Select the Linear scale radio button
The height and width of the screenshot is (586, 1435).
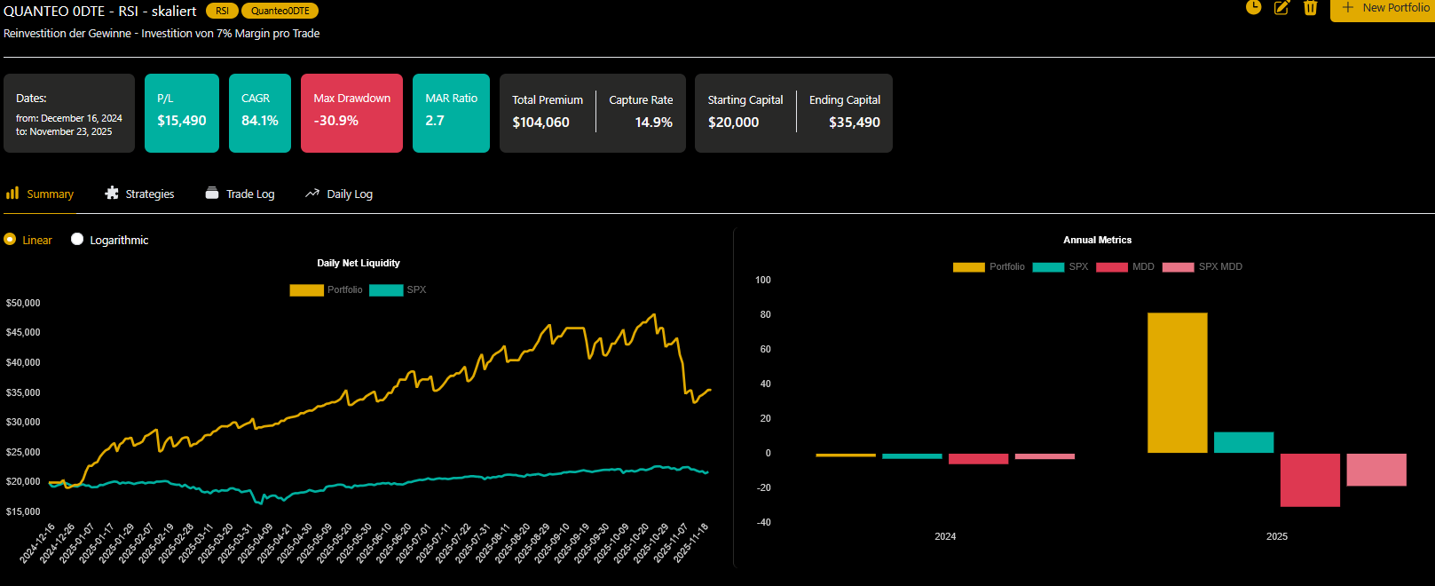tap(11, 240)
